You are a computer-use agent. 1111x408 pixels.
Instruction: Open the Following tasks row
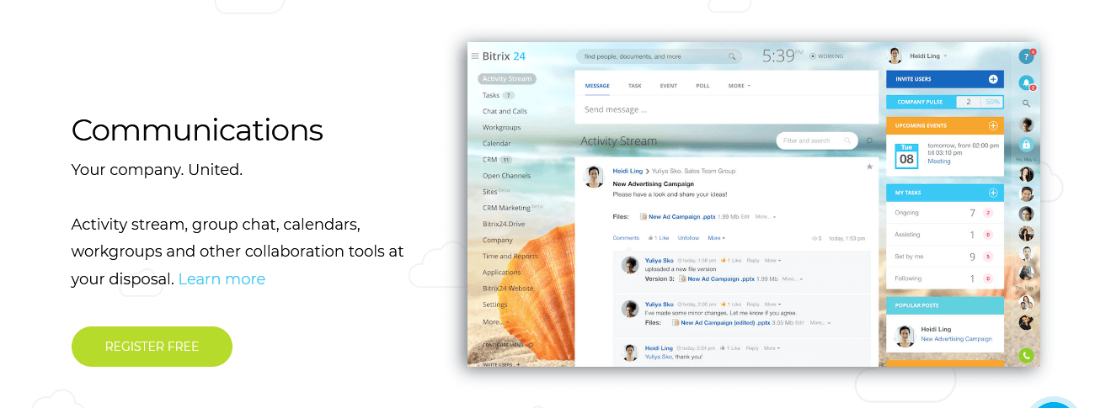944,278
